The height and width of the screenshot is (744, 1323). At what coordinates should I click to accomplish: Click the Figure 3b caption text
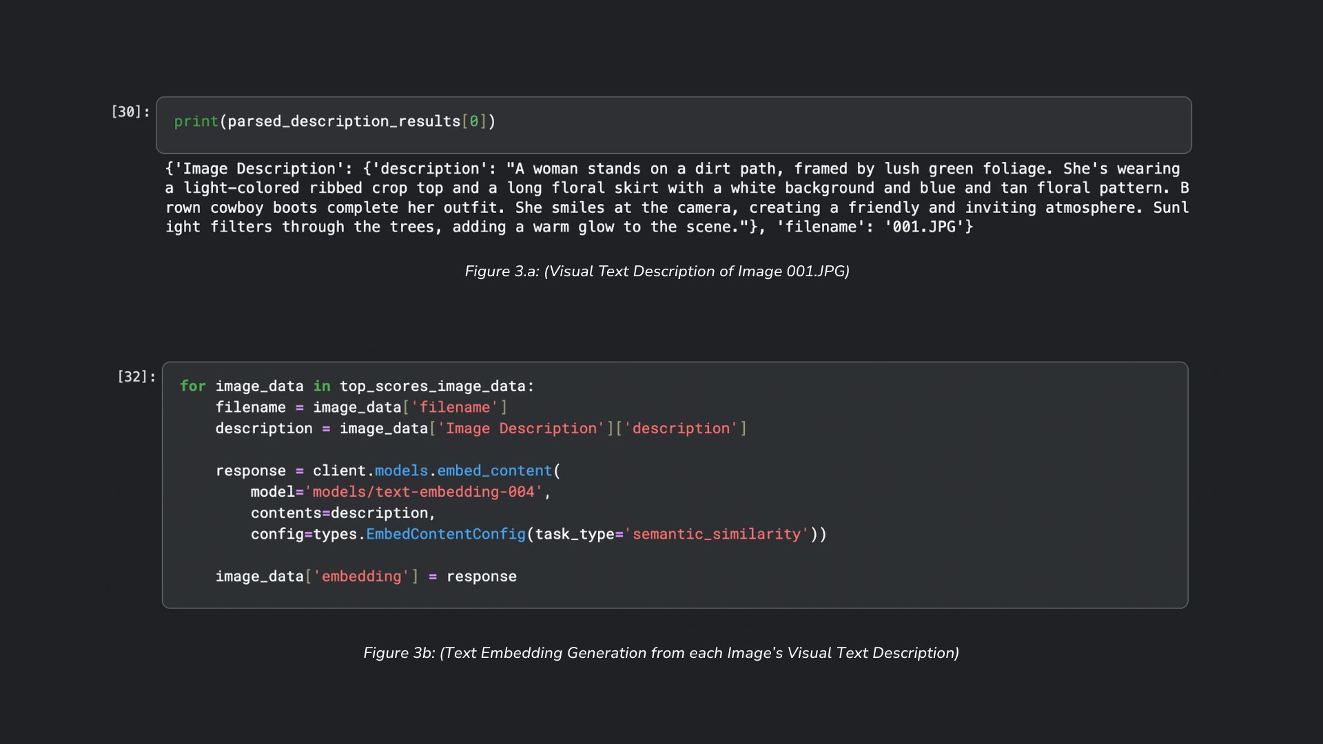click(661, 653)
